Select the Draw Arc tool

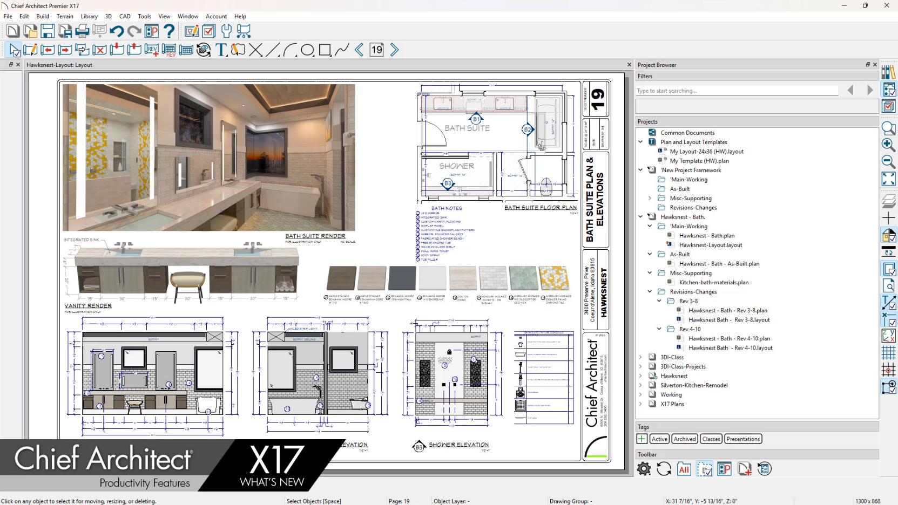pos(290,50)
